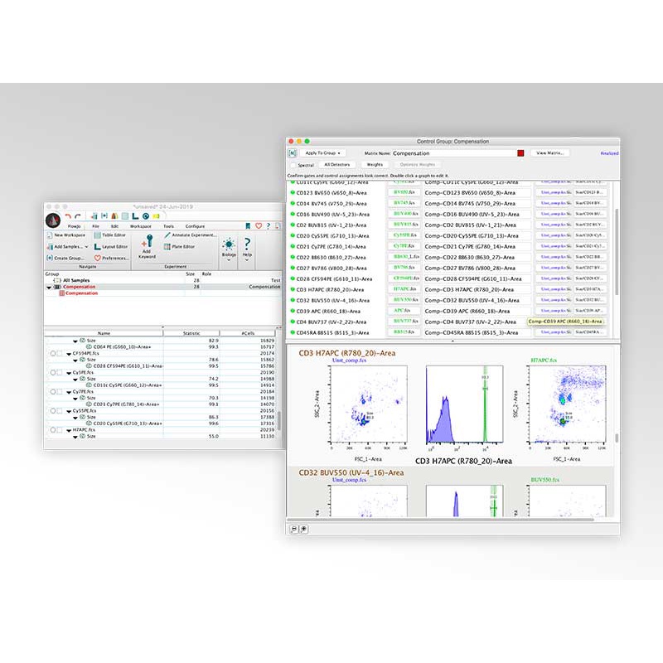This screenshot has width=663, height=663.
Task: Click the Compensation matrix icon under Compensation group
Action: (61, 293)
